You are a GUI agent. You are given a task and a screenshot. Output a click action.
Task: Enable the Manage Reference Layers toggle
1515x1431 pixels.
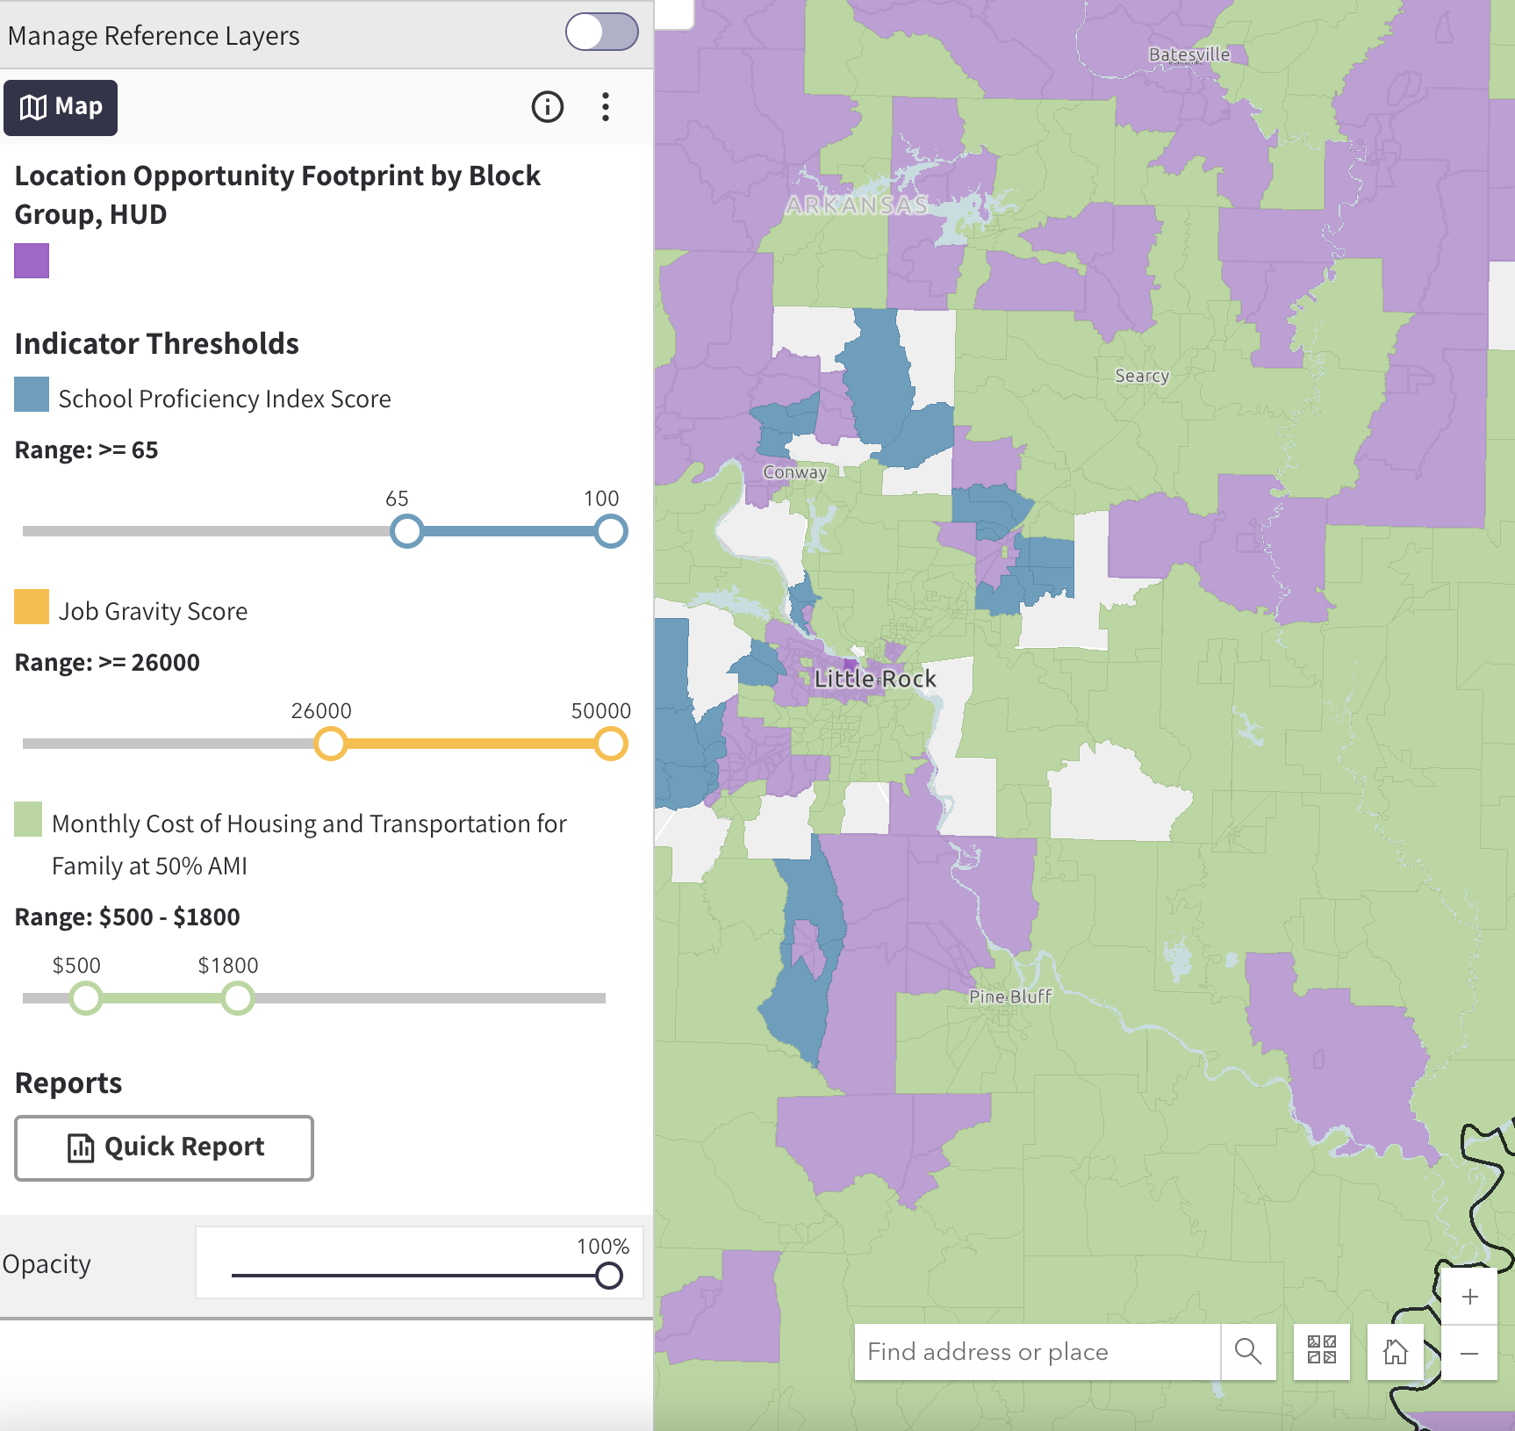[x=601, y=32]
